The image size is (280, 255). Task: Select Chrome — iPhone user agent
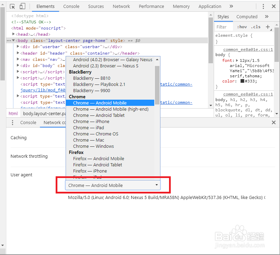tap(110, 121)
